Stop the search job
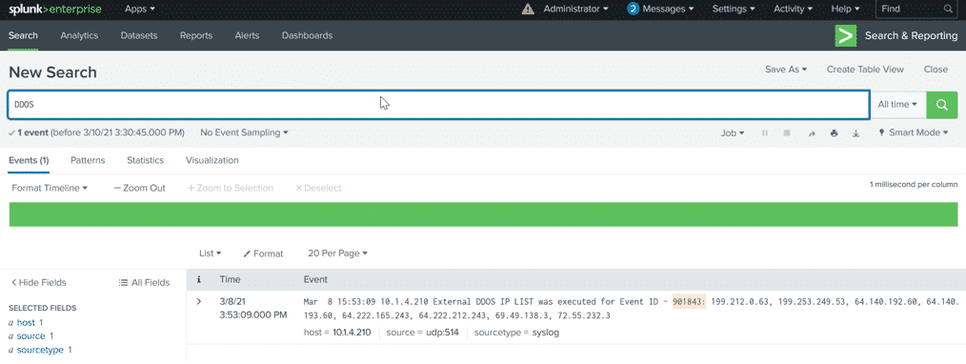 tap(787, 132)
